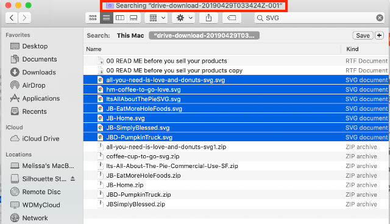Select Its-All-About-The-Pie-Commercial-Use-SF.zip
This screenshot has height=224, width=390.
click(x=236, y=166)
